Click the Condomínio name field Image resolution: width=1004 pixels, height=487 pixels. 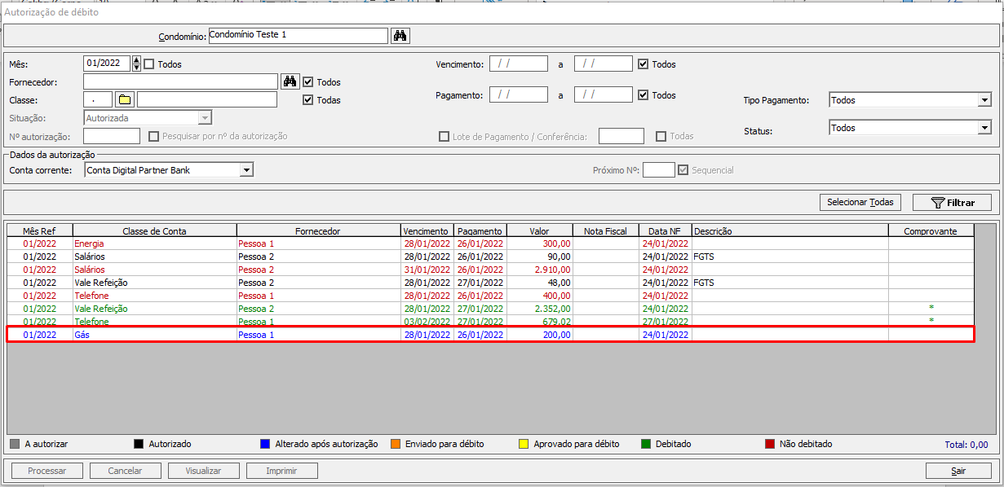coord(299,35)
